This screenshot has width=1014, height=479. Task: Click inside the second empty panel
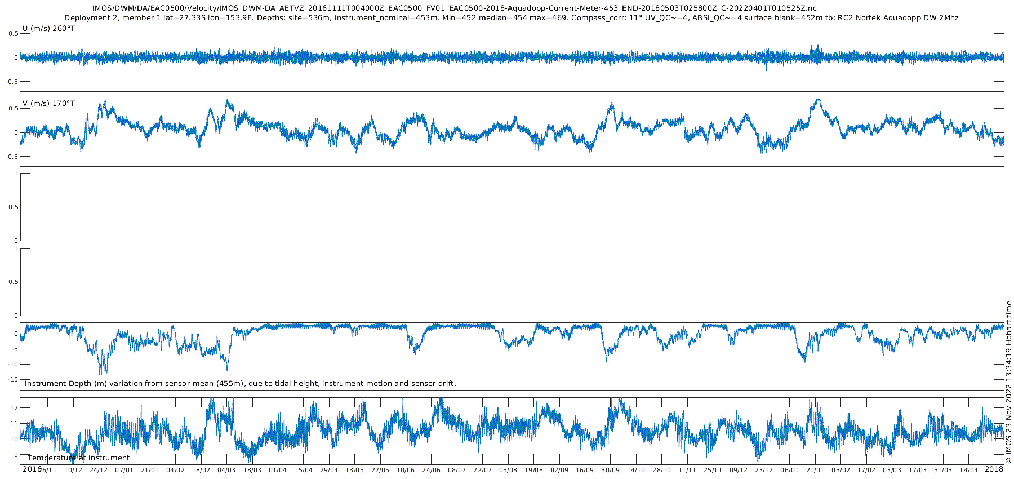click(x=512, y=282)
